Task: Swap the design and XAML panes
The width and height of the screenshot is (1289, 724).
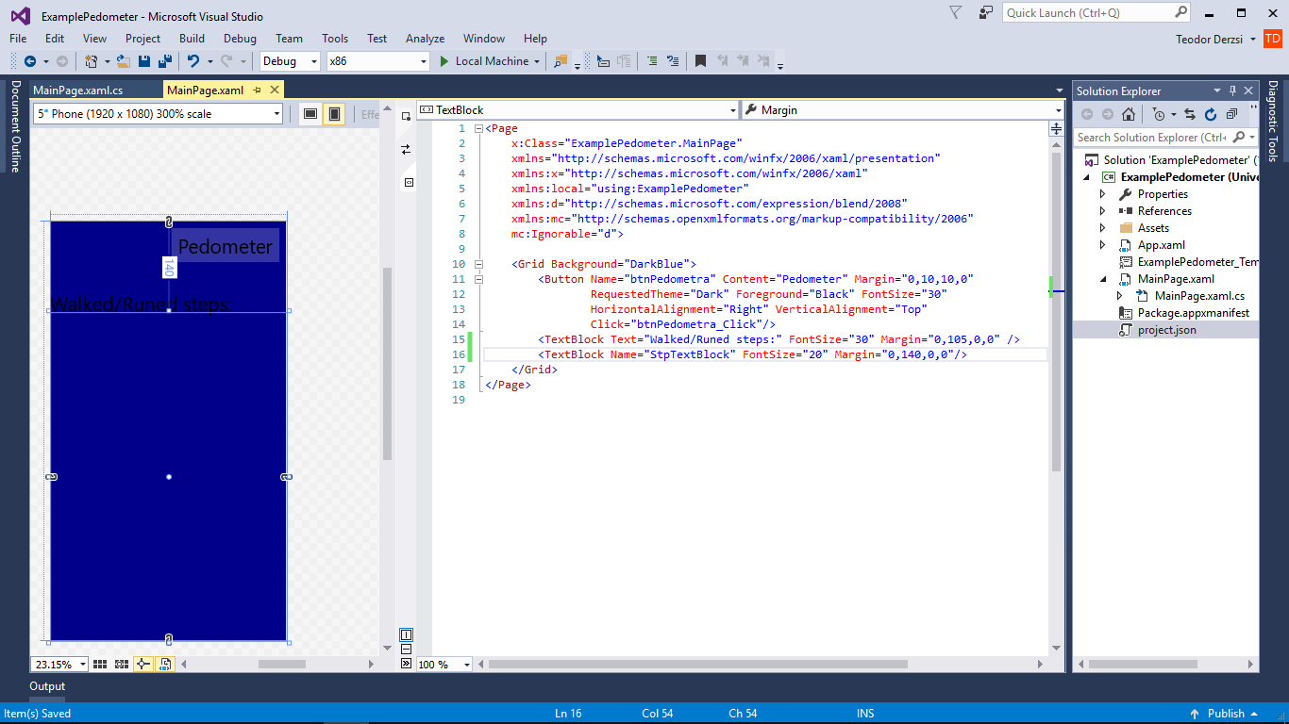Action: [406, 149]
